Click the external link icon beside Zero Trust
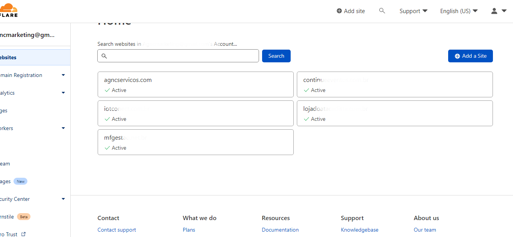Image resolution: width=513 pixels, height=237 pixels. pyautogui.click(x=24, y=234)
